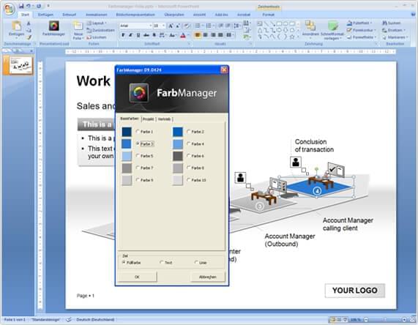This screenshot has height=325, width=418.
Task: Open the Bildschirmpräsentation ribbon tab
Action: [x=135, y=15]
